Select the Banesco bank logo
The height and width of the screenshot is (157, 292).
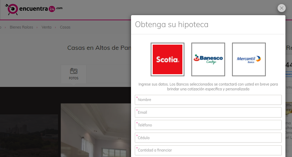coord(208,59)
